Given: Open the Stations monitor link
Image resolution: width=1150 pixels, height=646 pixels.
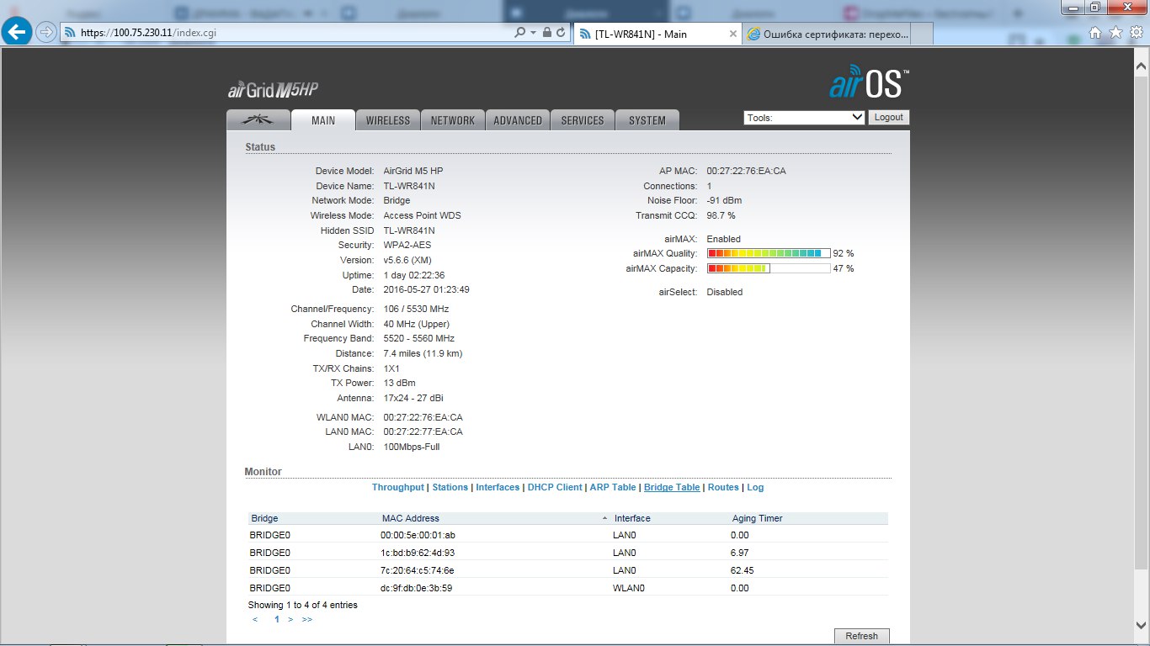Looking at the screenshot, I should tap(450, 487).
